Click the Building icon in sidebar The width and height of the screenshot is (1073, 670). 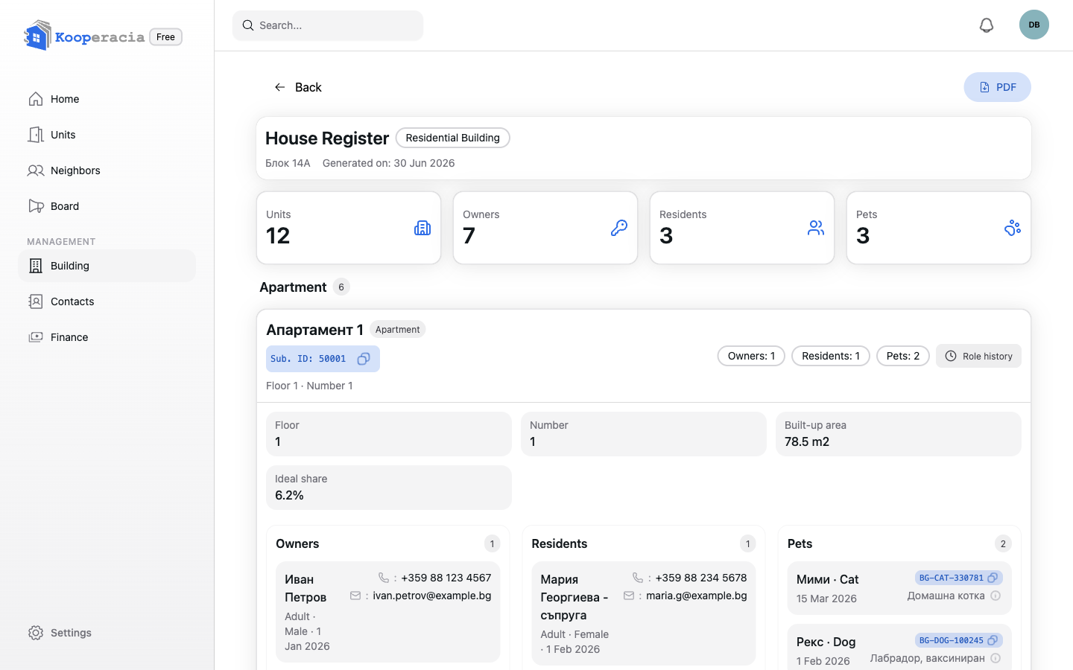pos(36,266)
